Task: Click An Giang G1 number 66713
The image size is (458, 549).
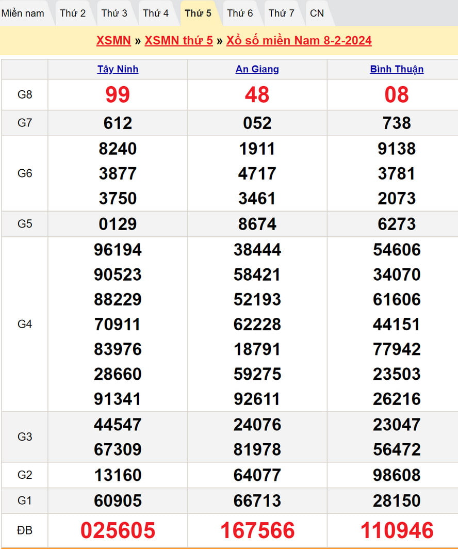Action: coord(257,500)
